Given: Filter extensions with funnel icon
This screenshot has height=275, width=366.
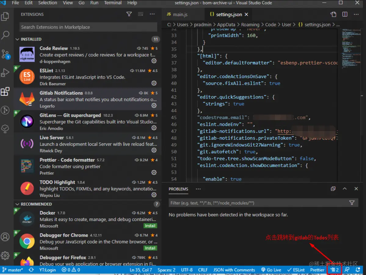Looking at the screenshot, I should [129, 14].
